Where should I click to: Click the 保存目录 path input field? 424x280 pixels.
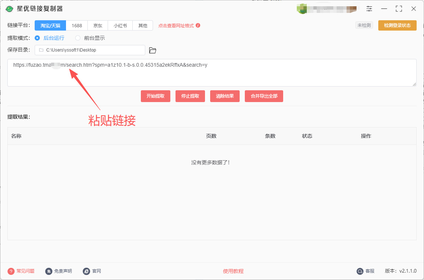click(90, 50)
